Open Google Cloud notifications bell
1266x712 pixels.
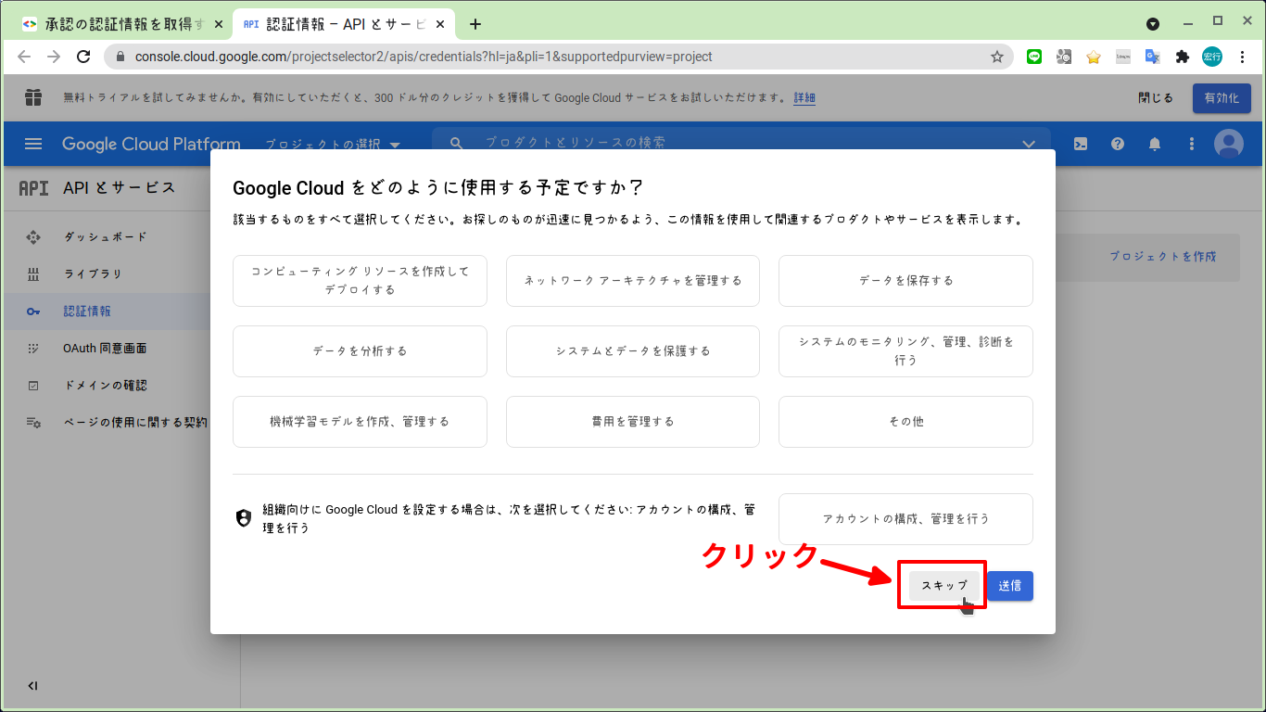[x=1154, y=144]
